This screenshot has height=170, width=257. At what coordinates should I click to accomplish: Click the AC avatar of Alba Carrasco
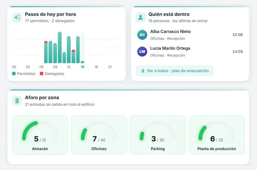(142, 35)
